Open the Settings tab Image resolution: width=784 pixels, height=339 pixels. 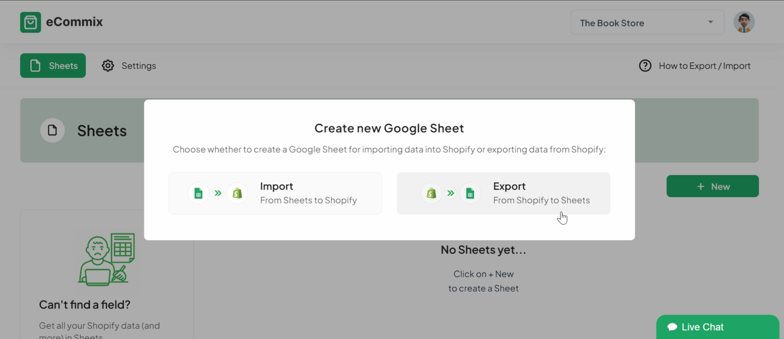[x=129, y=66]
